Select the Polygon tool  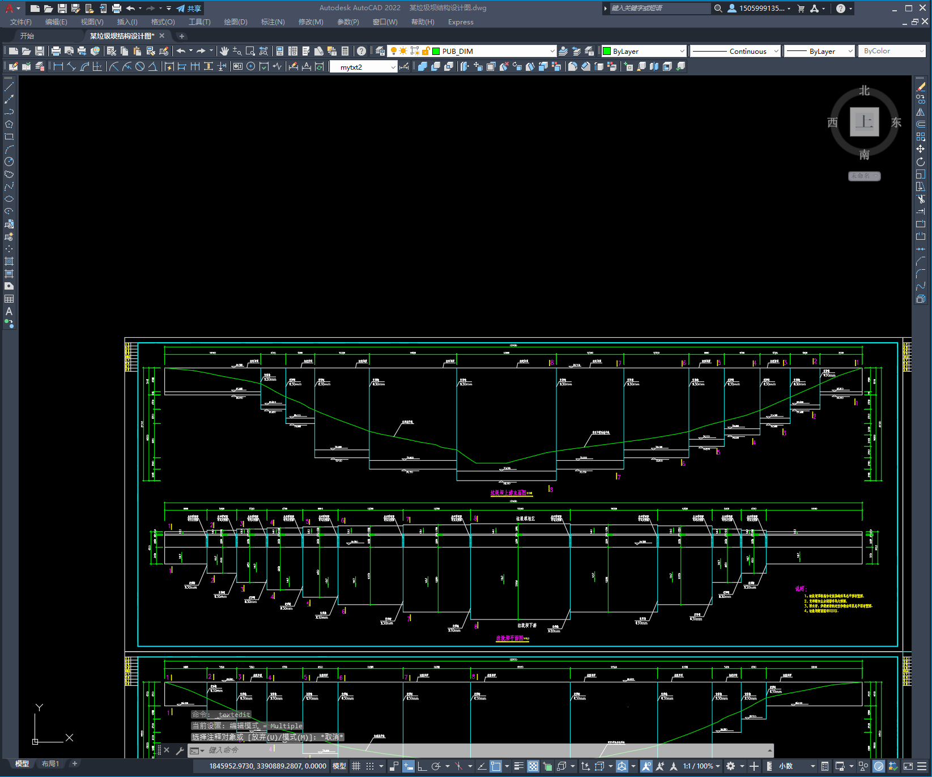(9, 124)
